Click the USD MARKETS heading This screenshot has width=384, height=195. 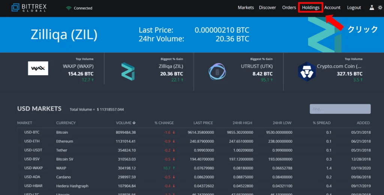(39, 109)
